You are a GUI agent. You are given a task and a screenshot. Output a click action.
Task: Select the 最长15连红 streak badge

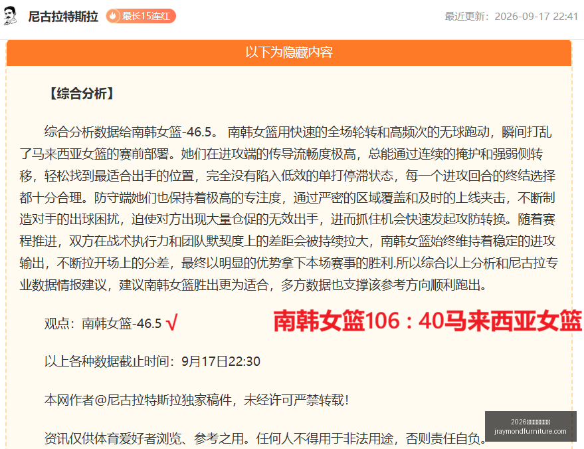pos(141,16)
